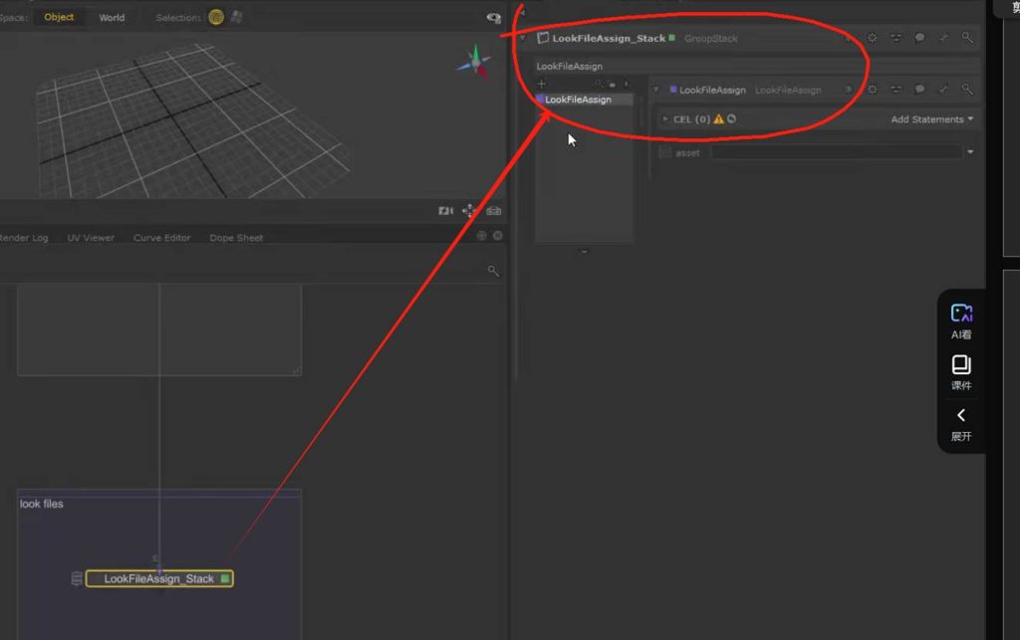Open the Add Statements dropdown
1020x640 pixels.
coord(932,119)
